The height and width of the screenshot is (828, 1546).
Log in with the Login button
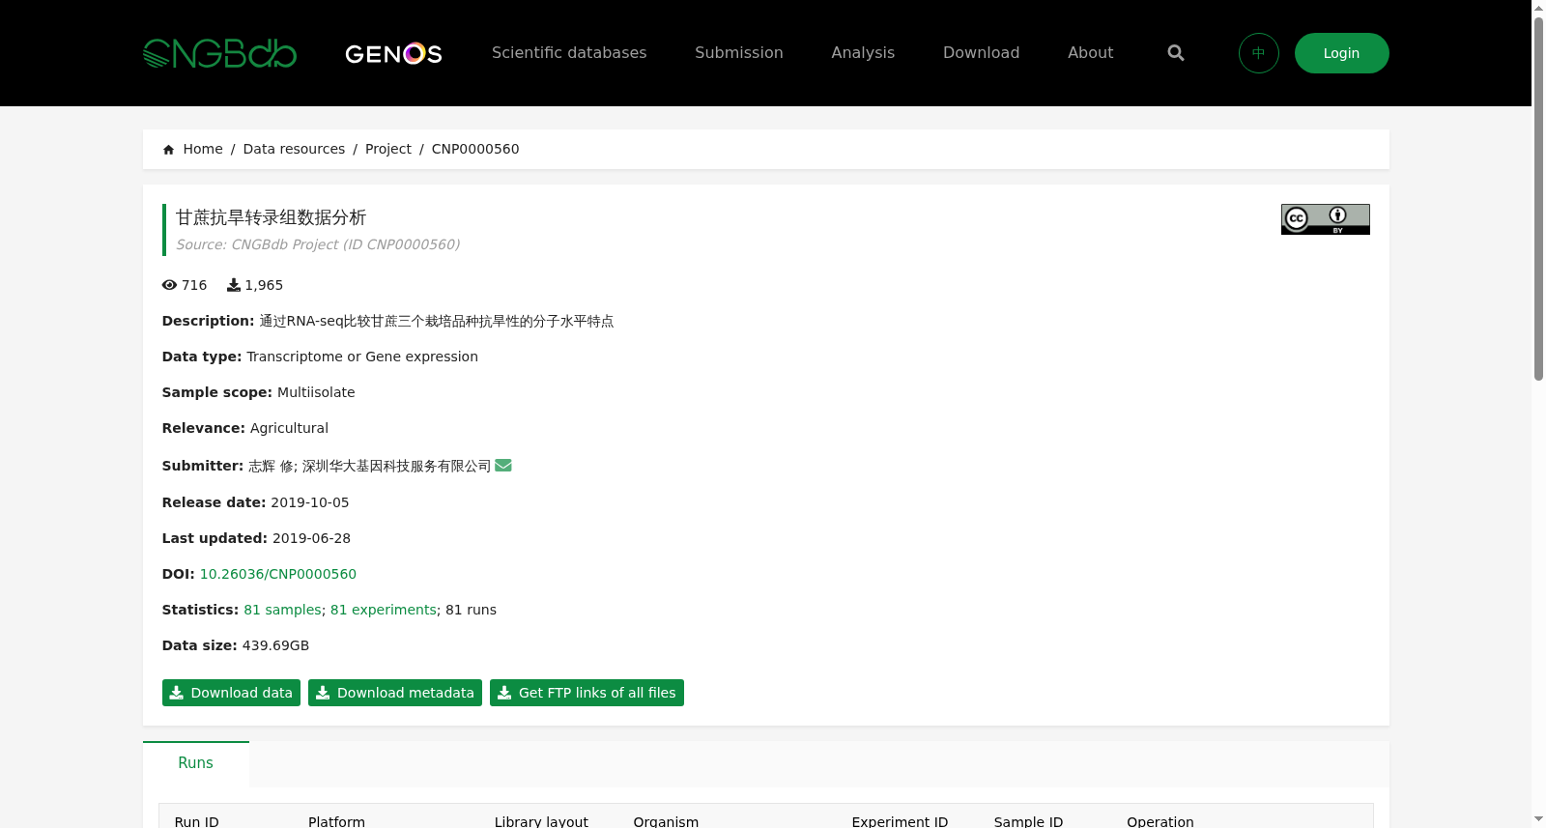click(1342, 53)
